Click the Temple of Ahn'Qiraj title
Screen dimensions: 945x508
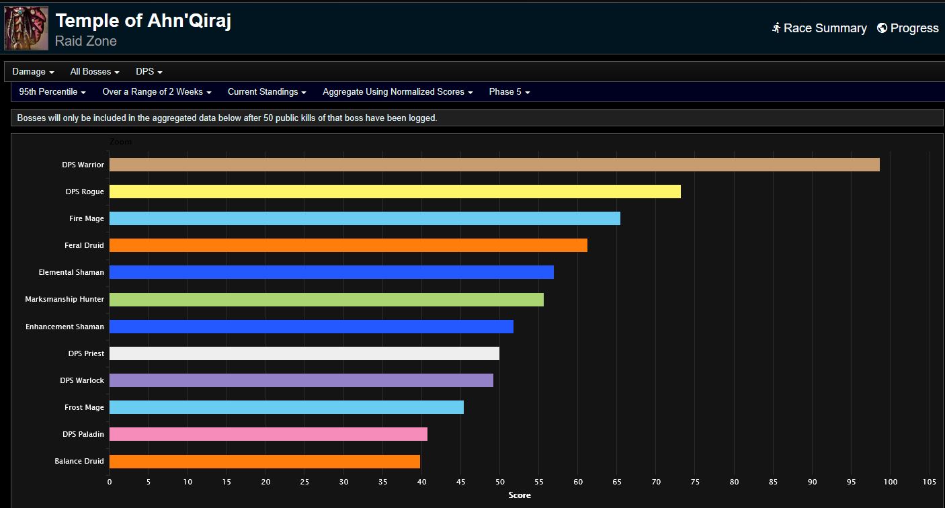(x=143, y=21)
